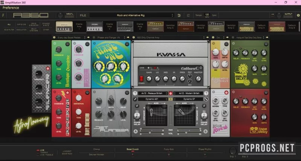This screenshot has width=301, height=161.
Task: Open the Every day Boost Pedals preset dropdown
Action: pos(71,37)
